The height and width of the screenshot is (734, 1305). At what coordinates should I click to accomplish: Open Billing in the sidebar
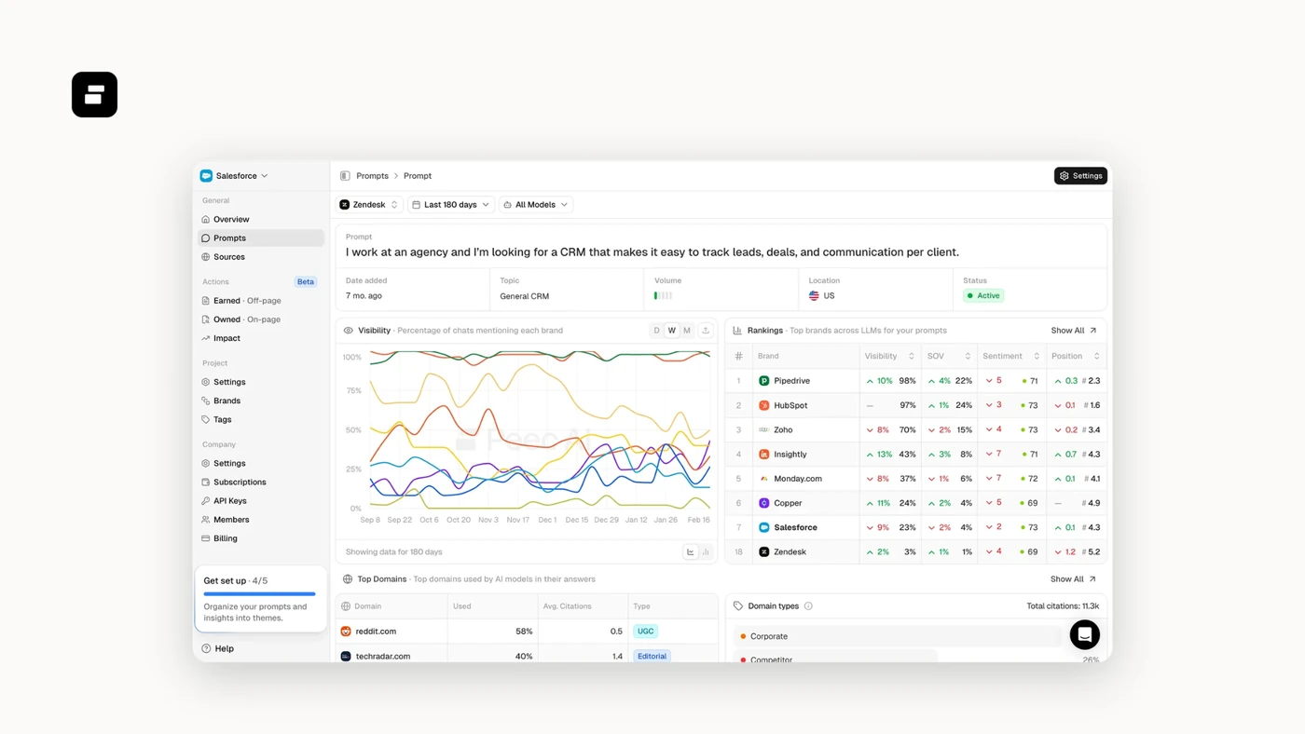click(261, 538)
